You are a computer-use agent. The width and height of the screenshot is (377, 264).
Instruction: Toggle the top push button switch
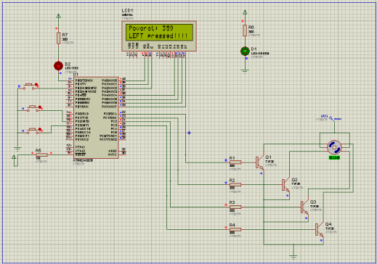[31, 86]
